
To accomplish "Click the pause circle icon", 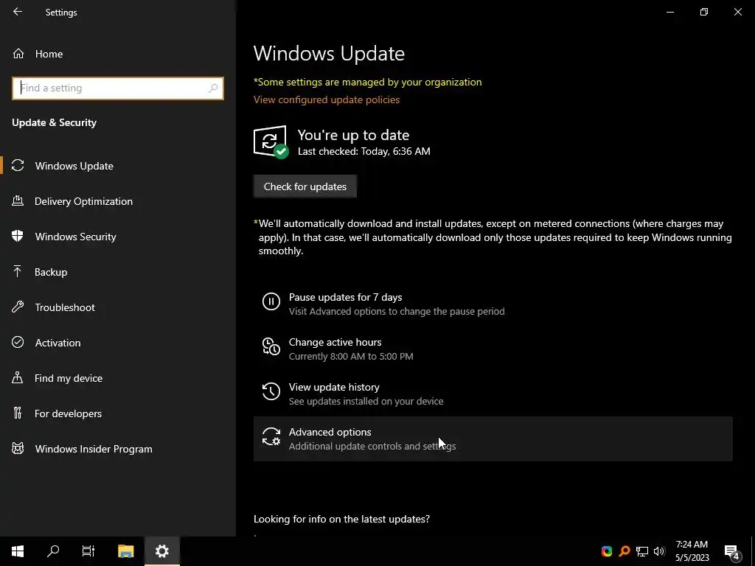I will 271,301.
